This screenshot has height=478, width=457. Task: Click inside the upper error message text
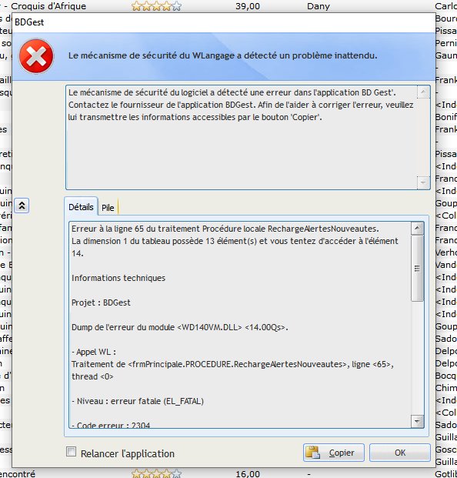point(241,105)
